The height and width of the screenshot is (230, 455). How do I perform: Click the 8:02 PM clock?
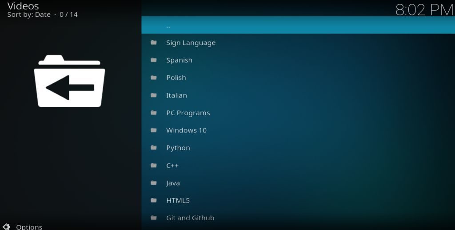point(424,10)
